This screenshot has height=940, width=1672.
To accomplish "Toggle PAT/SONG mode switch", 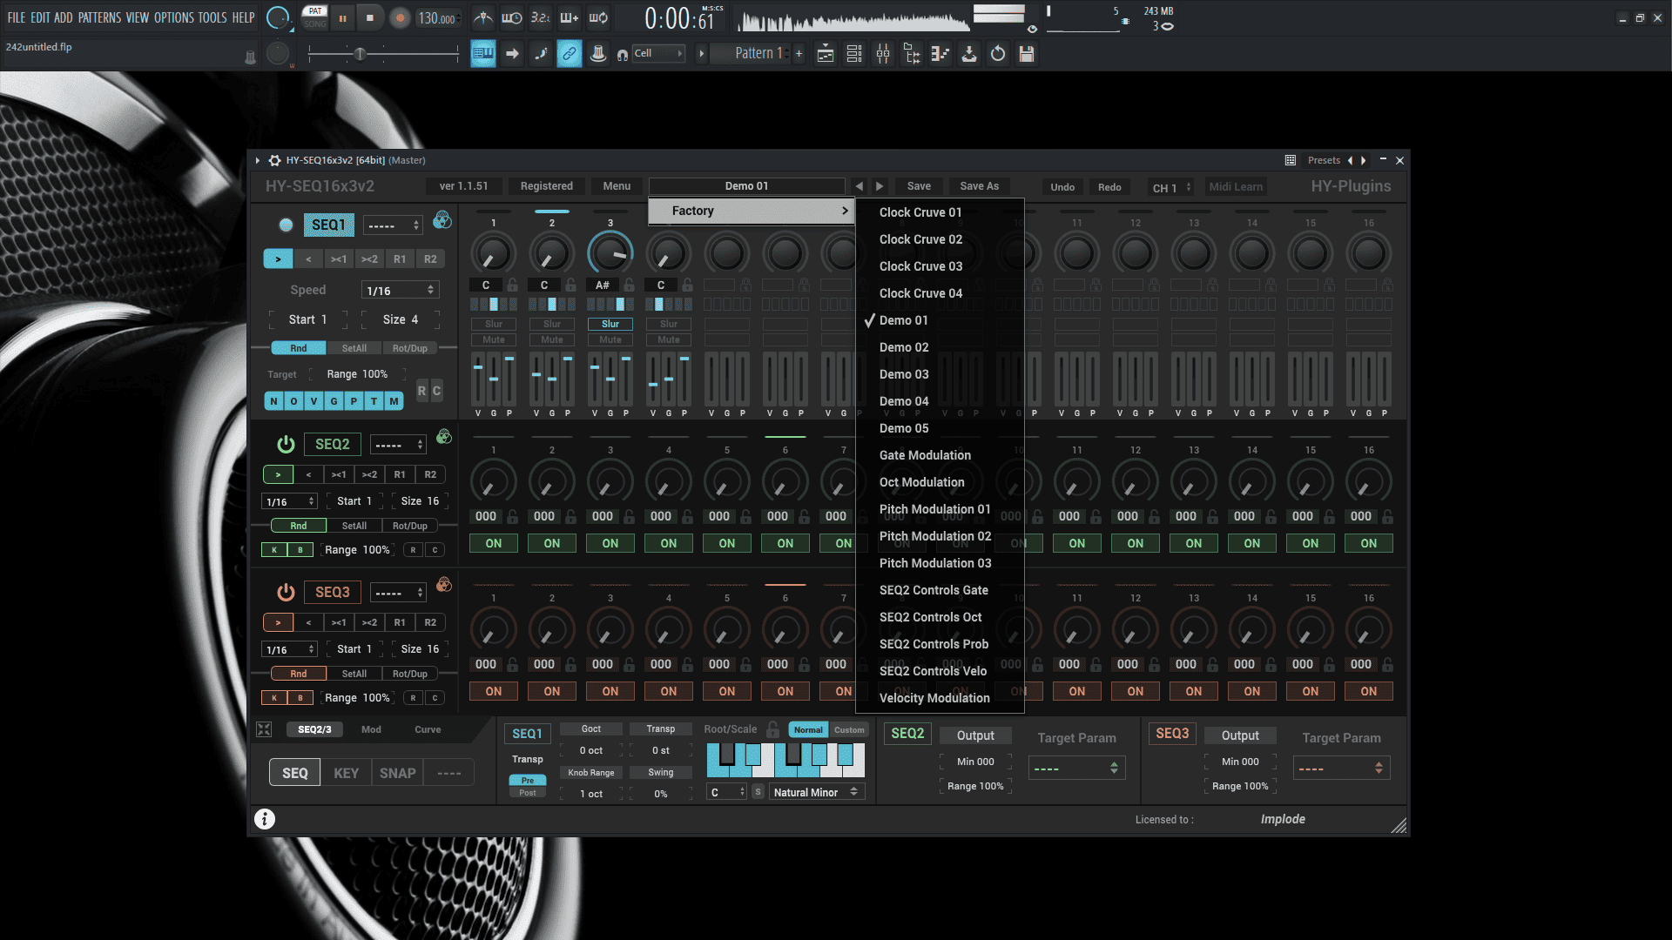I will tap(315, 17).
